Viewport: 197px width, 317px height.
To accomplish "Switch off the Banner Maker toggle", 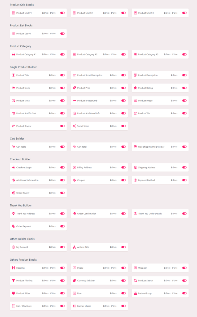I will pyautogui.click(x=123, y=306).
